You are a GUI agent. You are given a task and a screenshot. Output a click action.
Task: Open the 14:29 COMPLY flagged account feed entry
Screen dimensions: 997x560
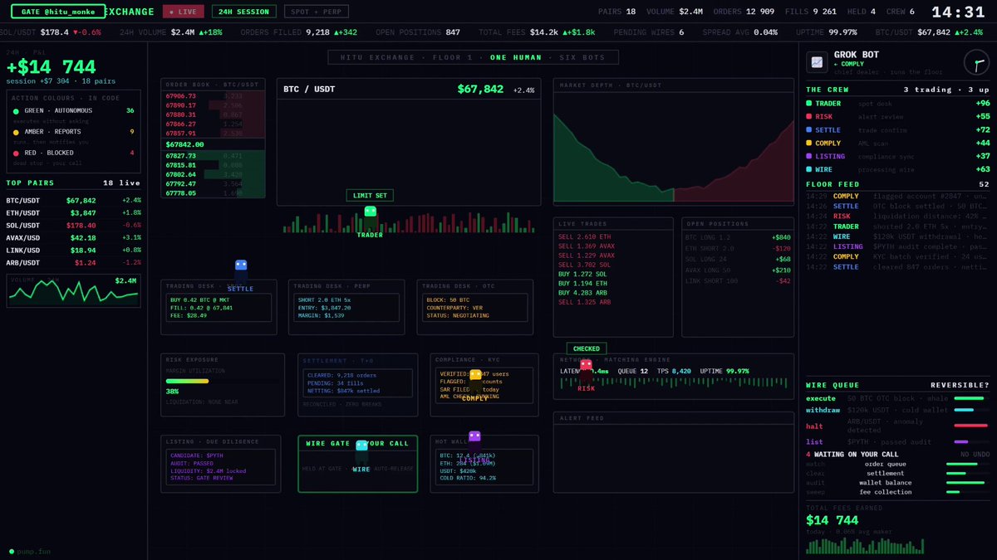pyautogui.click(x=898, y=196)
